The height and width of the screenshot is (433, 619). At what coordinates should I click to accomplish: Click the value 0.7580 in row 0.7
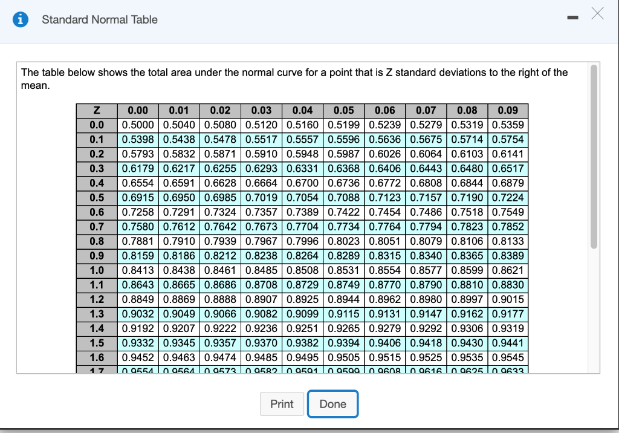(x=138, y=227)
